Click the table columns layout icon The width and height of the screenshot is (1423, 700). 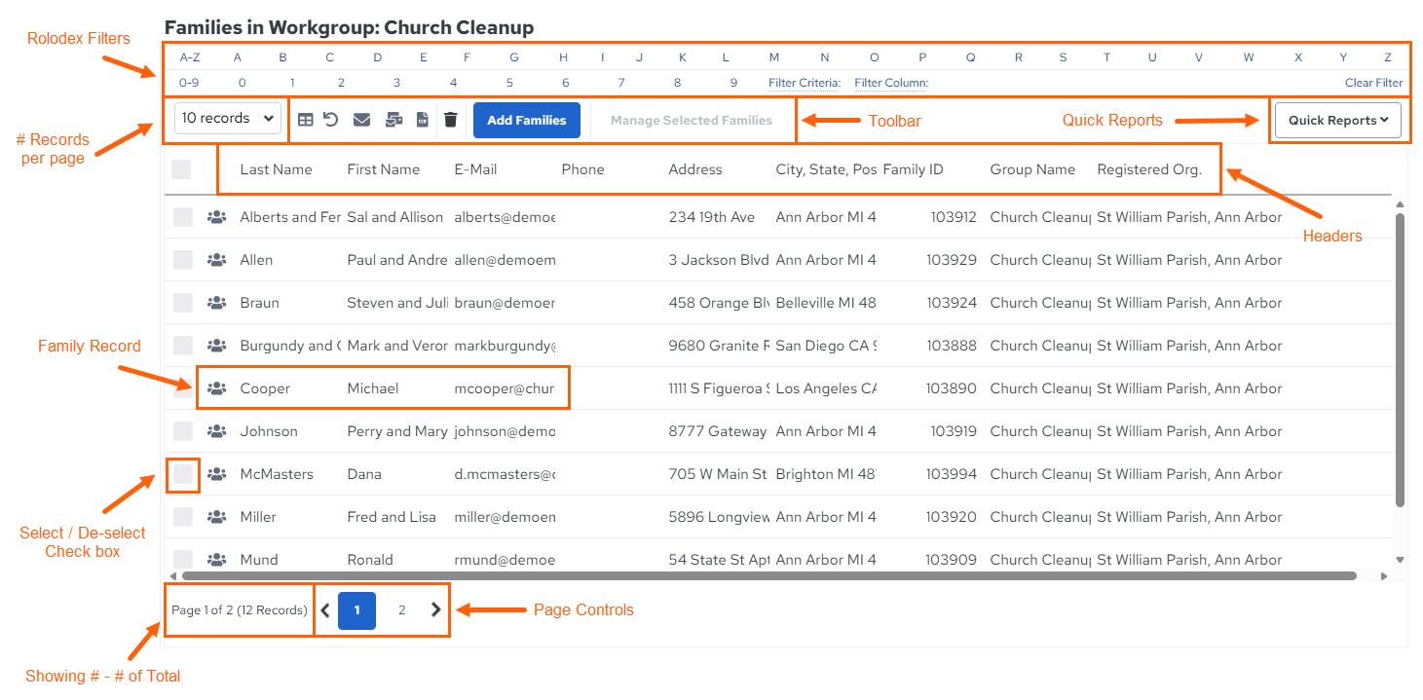(306, 120)
